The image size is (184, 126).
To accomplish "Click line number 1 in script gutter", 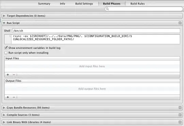I will 10,36.
